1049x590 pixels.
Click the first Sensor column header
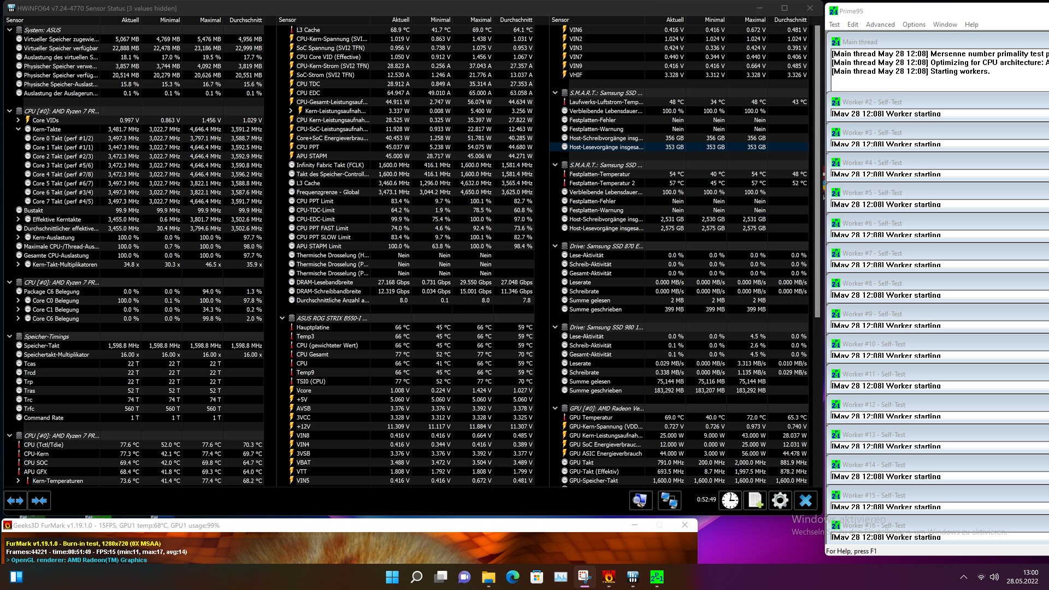pos(52,20)
